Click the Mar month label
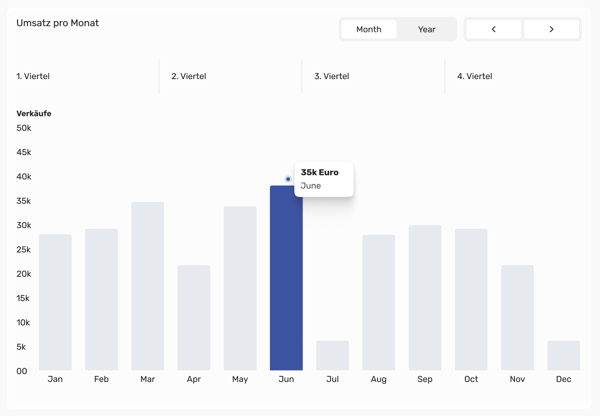The height and width of the screenshot is (416, 600). click(147, 379)
